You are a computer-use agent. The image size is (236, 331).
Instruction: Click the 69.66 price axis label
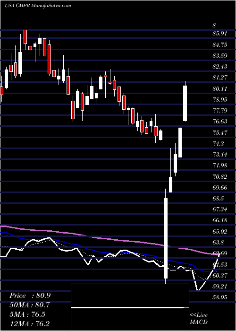220,188
